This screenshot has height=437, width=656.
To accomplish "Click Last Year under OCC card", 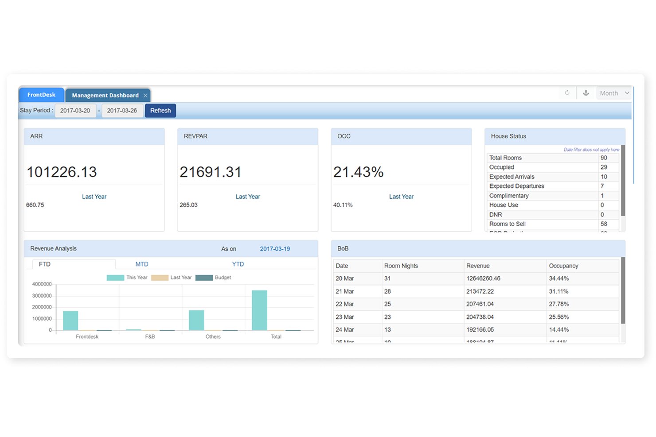I will point(402,197).
